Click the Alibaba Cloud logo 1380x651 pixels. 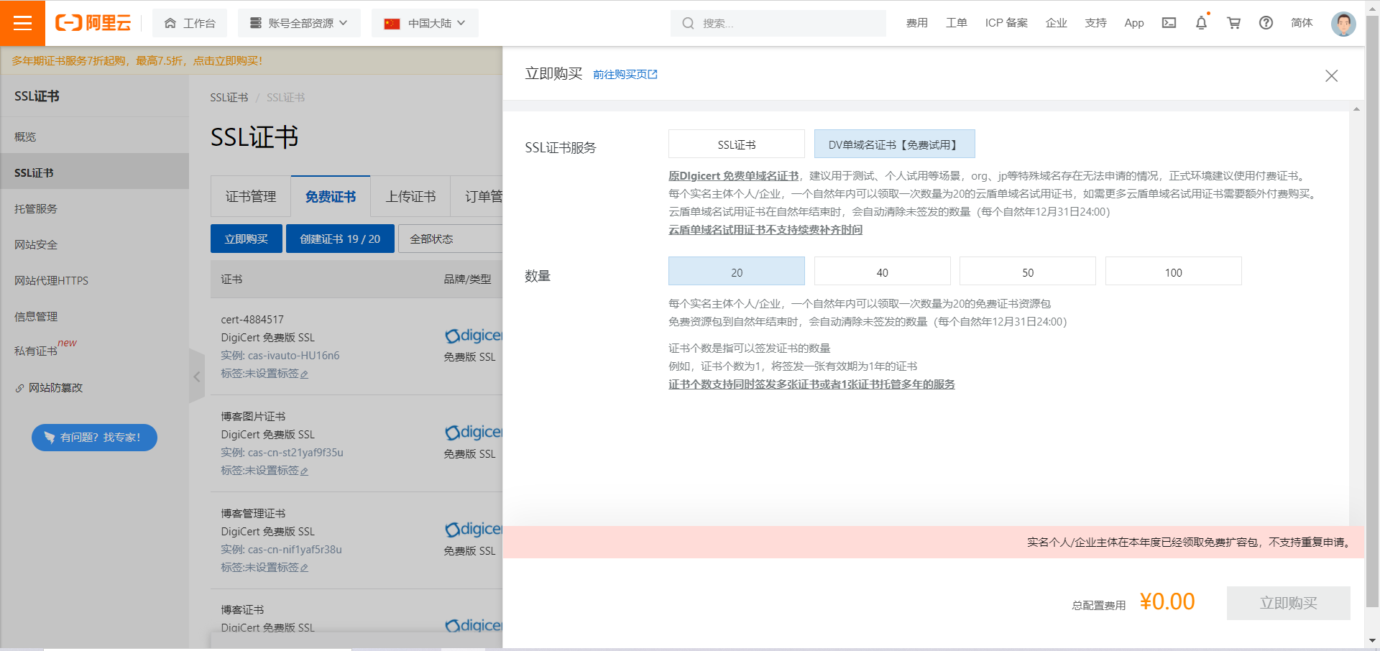click(93, 23)
